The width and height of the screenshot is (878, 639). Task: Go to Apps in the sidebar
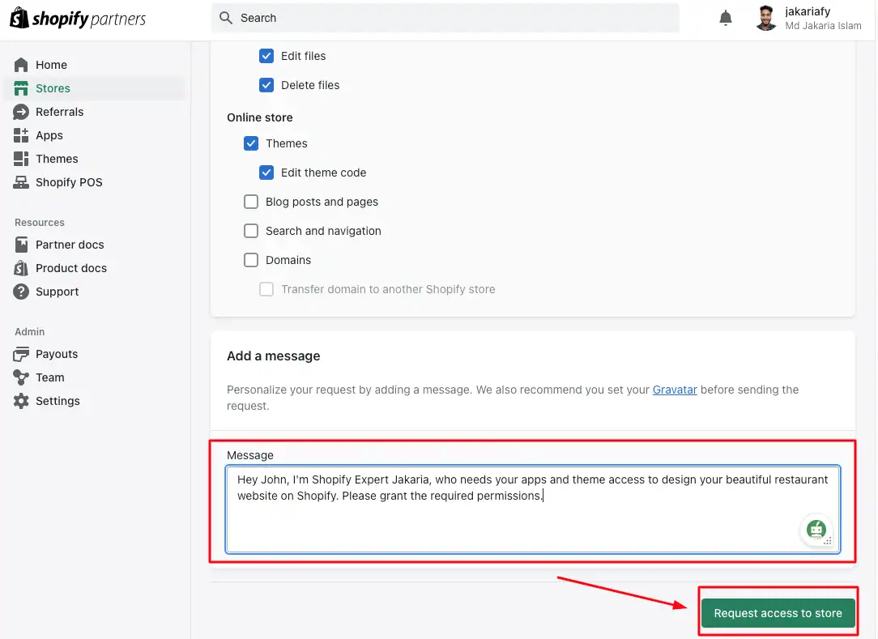94,135
